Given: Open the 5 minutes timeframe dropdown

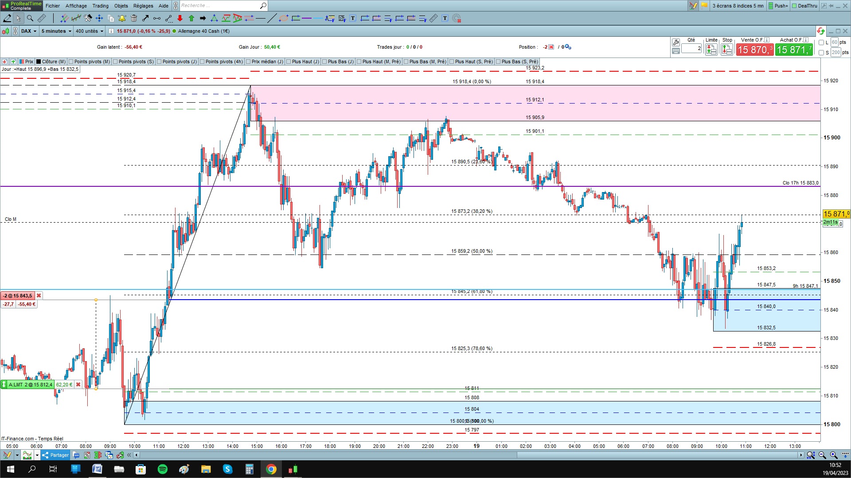Looking at the screenshot, I should tap(56, 31).
